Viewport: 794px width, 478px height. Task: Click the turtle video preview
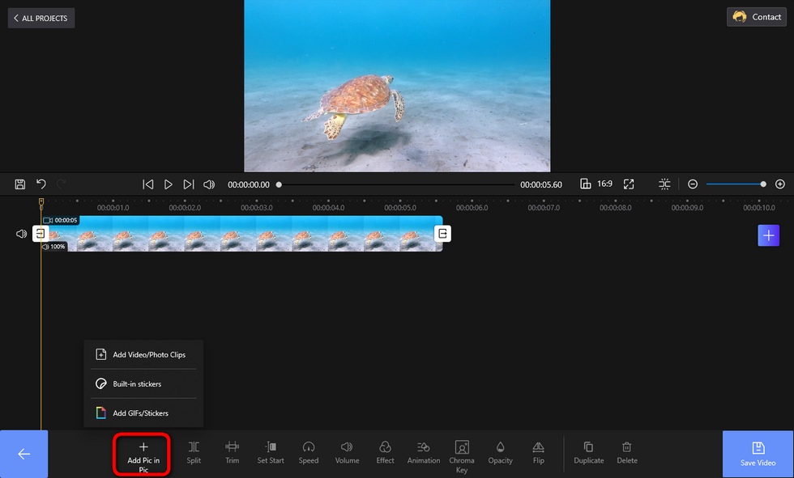pos(397,86)
